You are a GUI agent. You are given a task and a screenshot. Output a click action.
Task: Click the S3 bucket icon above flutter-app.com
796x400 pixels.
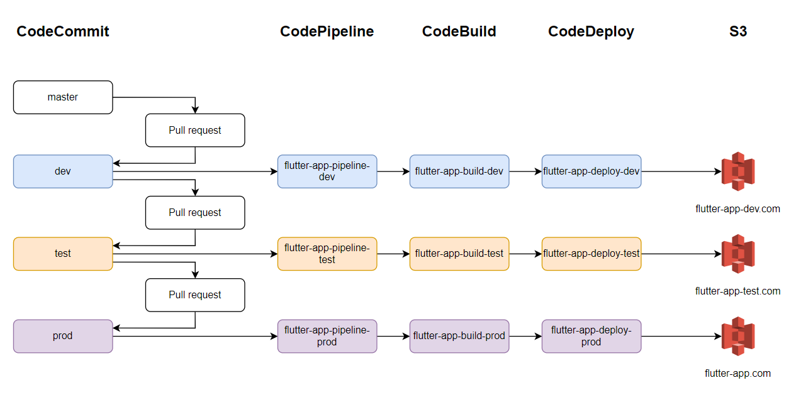[x=738, y=337]
